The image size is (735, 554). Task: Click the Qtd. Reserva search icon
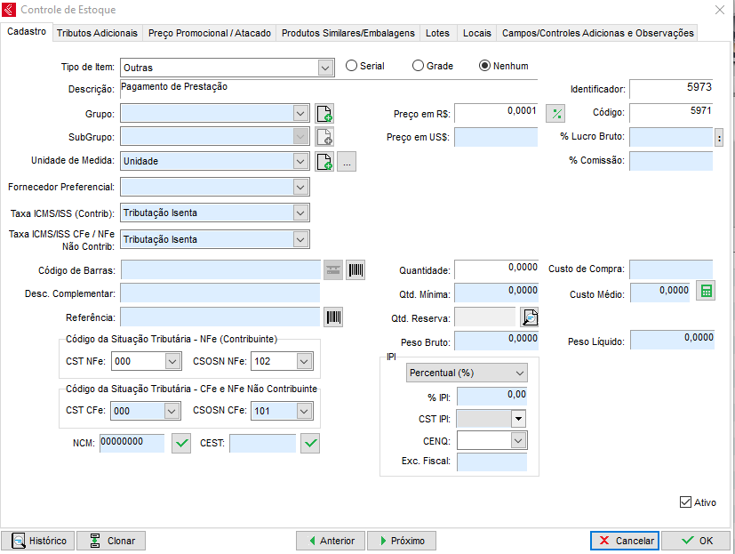pos(530,317)
